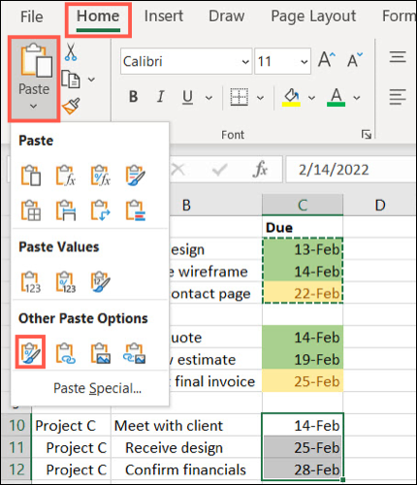Screen dimensions: 417x485
Task: Toggle bold formatting
Action: pyautogui.click(x=133, y=97)
